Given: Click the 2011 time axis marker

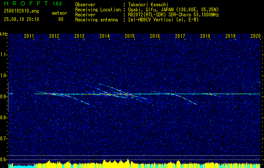Looking at the screenshot, I should (29, 36).
